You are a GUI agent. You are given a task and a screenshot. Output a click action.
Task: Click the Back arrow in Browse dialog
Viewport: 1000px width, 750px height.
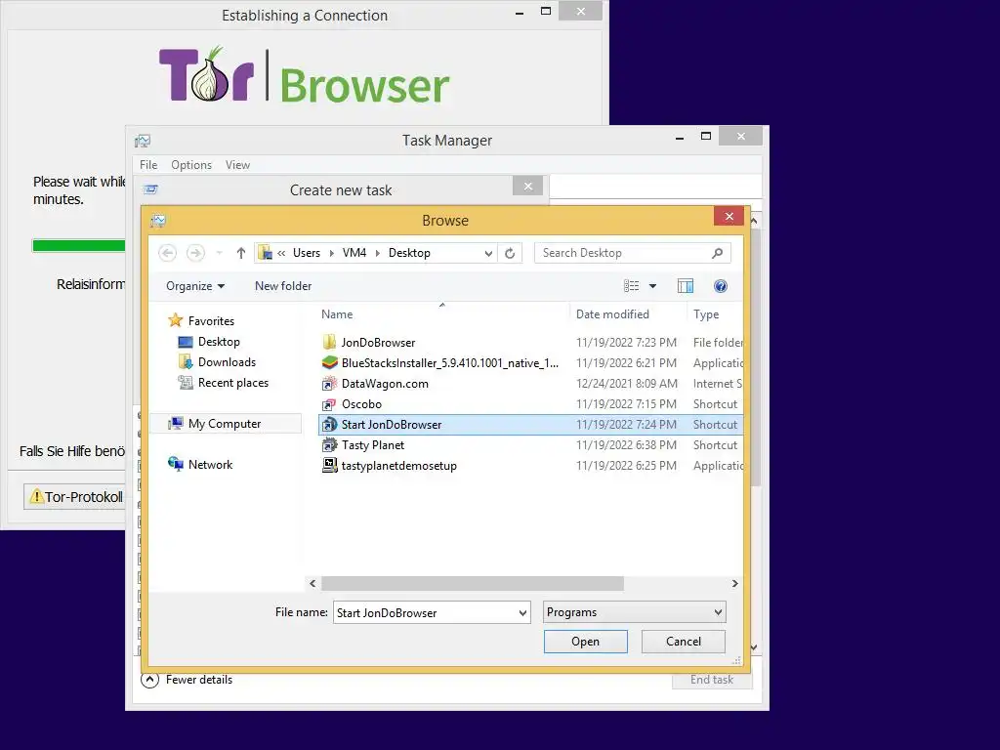168,253
